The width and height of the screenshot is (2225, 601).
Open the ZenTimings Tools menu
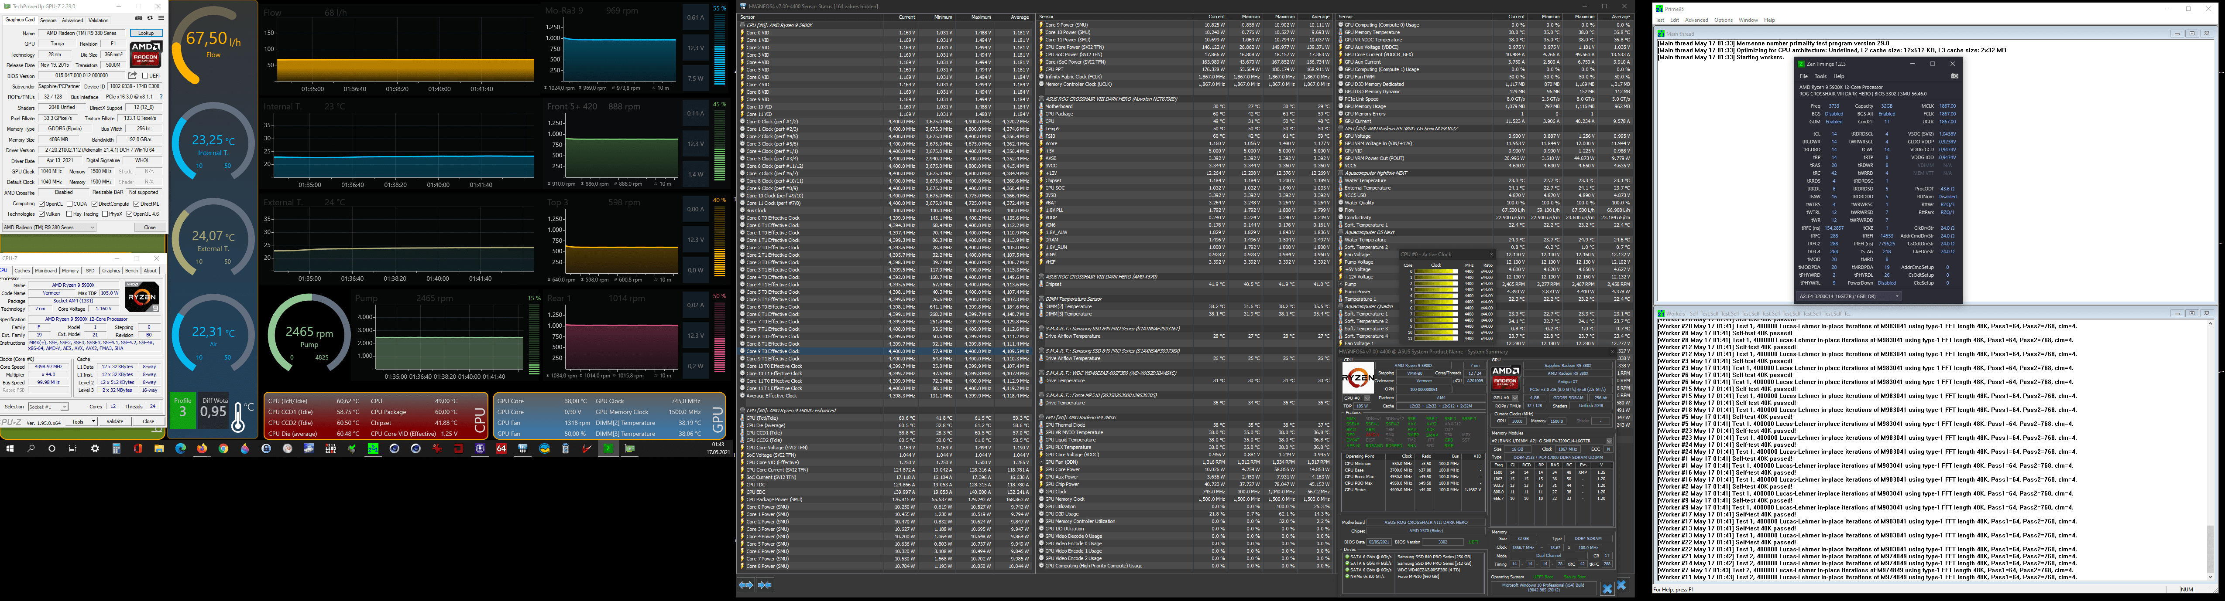[x=1820, y=76]
